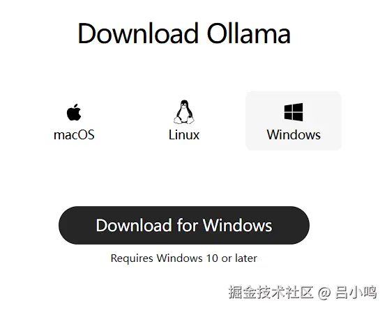Click the highlighted Windows platform card

pyautogui.click(x=294, y=121)
